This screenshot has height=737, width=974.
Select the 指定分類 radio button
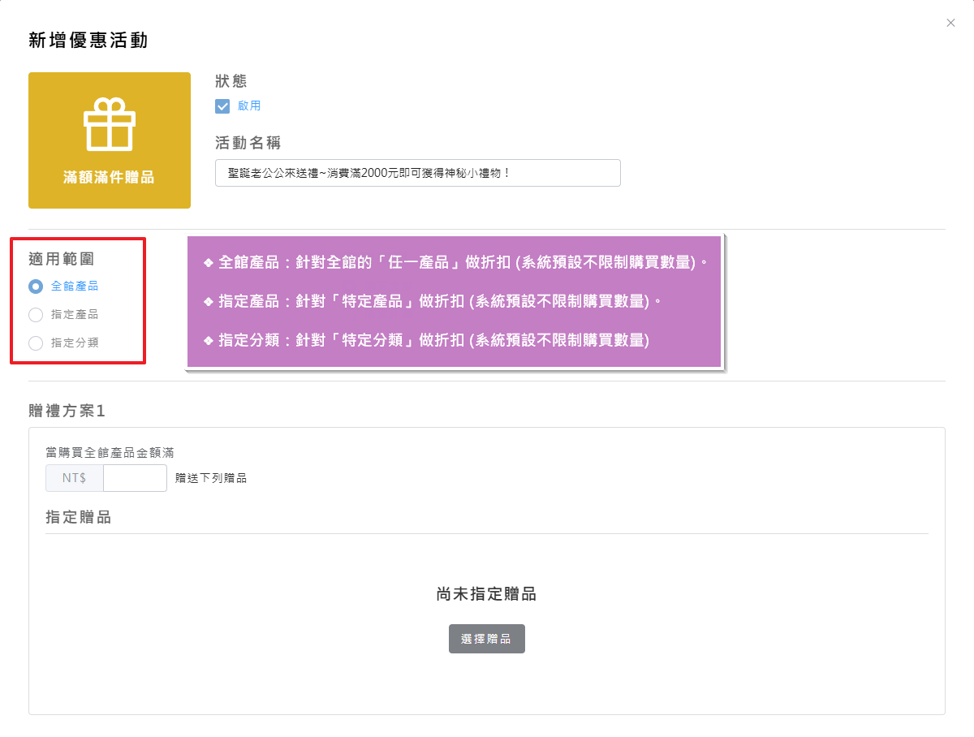[x=36, y=343]
